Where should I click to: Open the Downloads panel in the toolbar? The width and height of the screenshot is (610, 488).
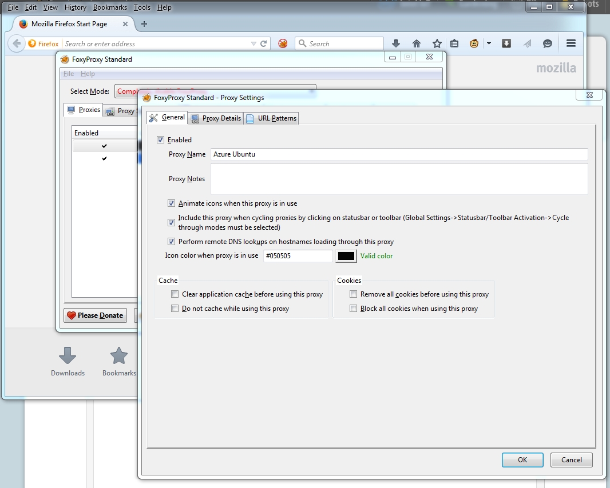[395, 43]
